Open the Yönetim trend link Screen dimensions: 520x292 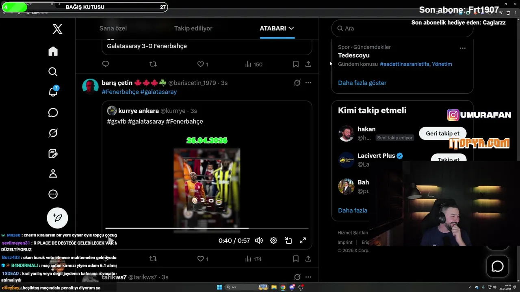point(442,64)
